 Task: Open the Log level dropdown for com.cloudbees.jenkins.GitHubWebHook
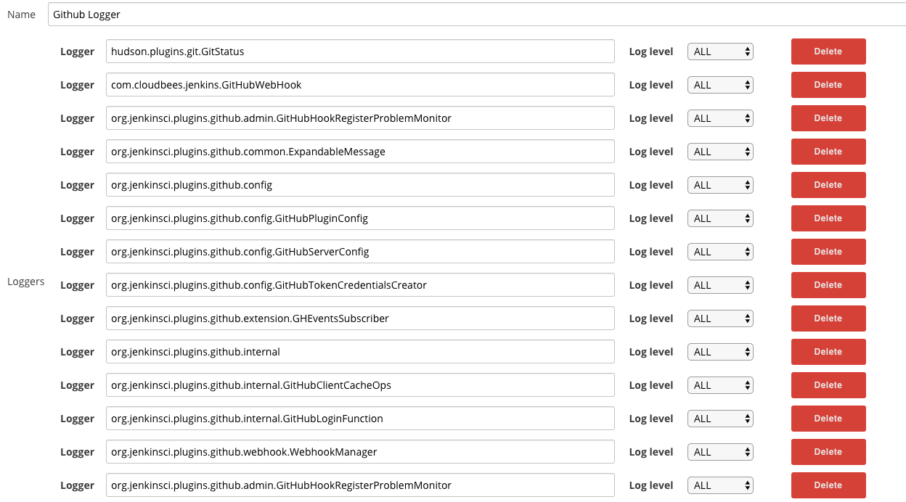coord(719,84)
